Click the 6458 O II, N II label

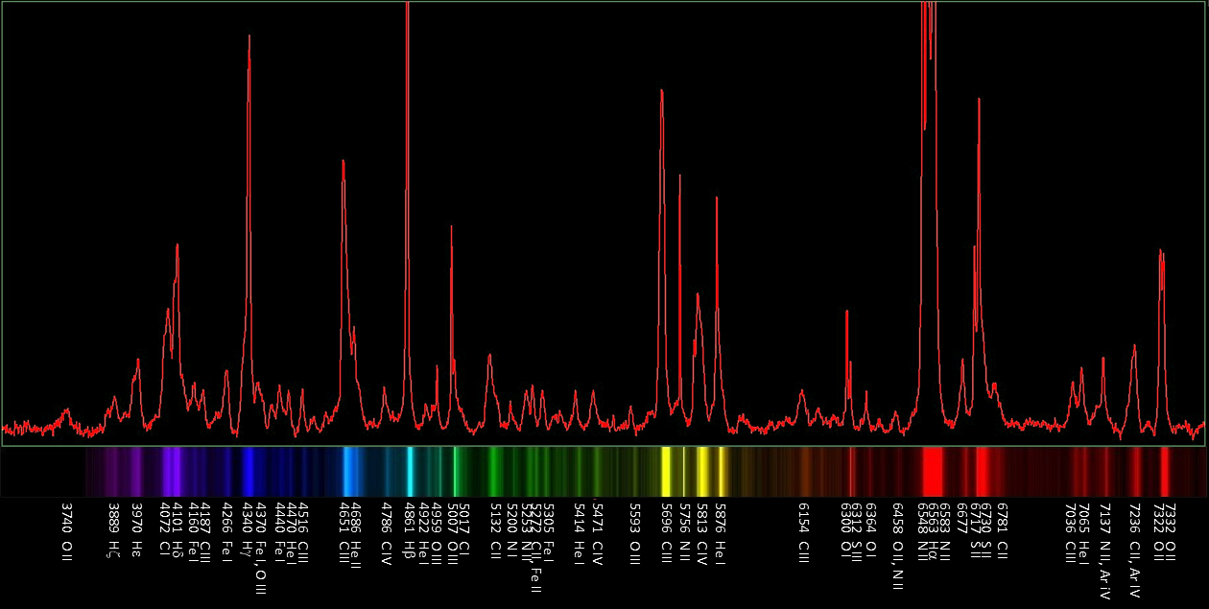897,543
